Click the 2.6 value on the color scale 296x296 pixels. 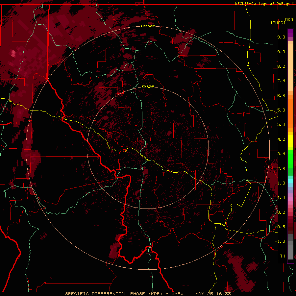[281, 169]
